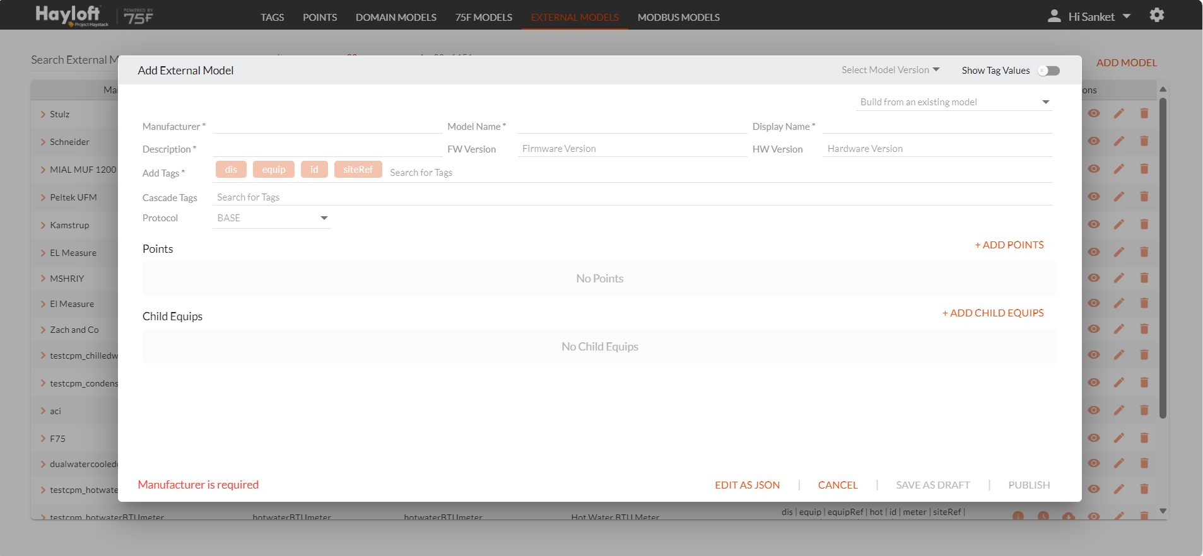Click the equip tag chip

tap(274, 170)
